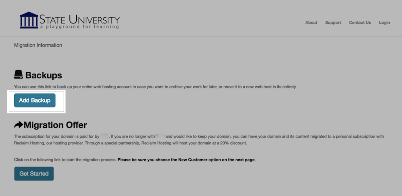Click the white highlight box around Add Backup

36,101
